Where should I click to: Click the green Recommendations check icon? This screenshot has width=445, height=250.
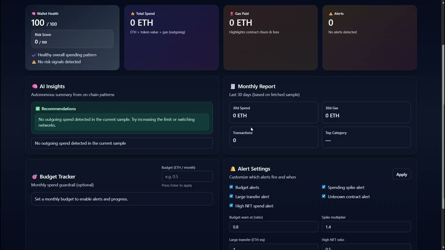point(38,109)
